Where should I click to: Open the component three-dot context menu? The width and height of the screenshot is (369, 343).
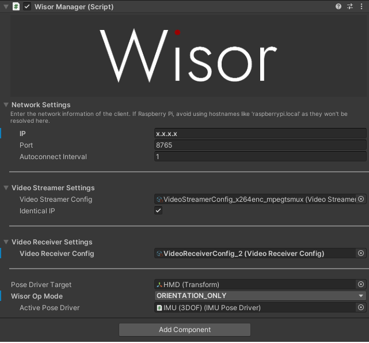[x=362, y=6]
